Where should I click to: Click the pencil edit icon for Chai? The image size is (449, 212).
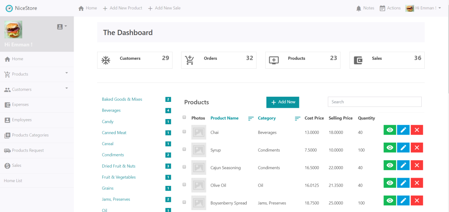[x=403, y=130]
